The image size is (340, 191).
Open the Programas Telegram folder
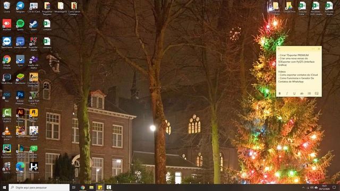pos(47,8)
